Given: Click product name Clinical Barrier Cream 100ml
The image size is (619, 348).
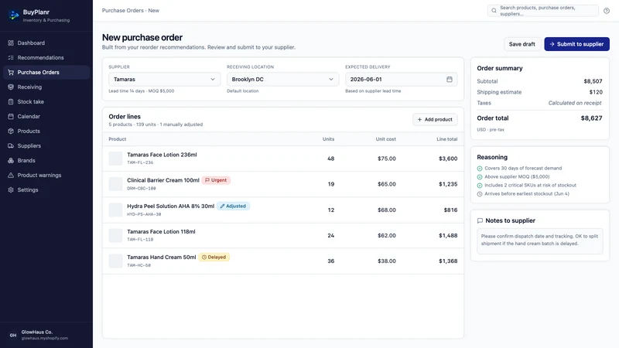Looking at the screenshot, I should click(x=163, y=180).
